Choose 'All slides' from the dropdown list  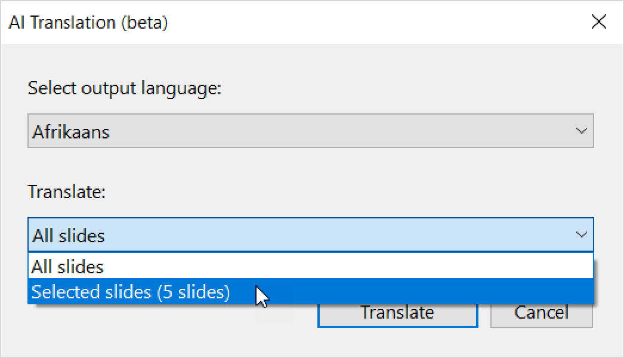tap(68, 267)
